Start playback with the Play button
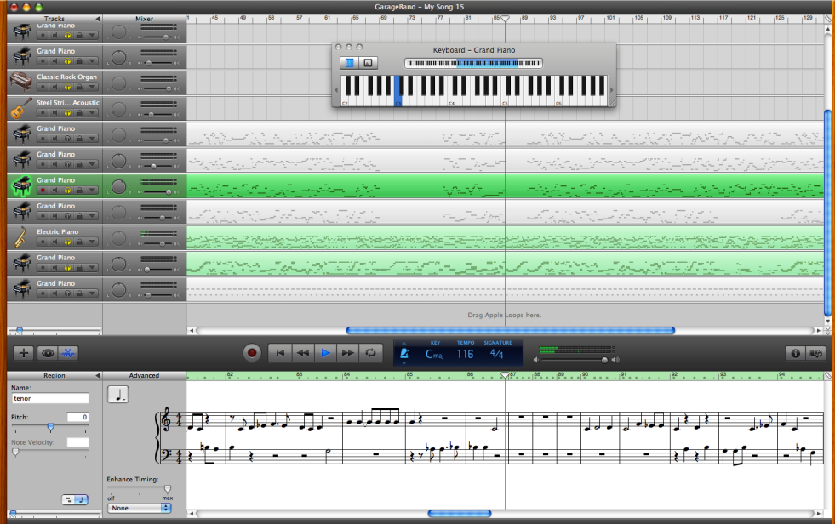 point(325,352)
